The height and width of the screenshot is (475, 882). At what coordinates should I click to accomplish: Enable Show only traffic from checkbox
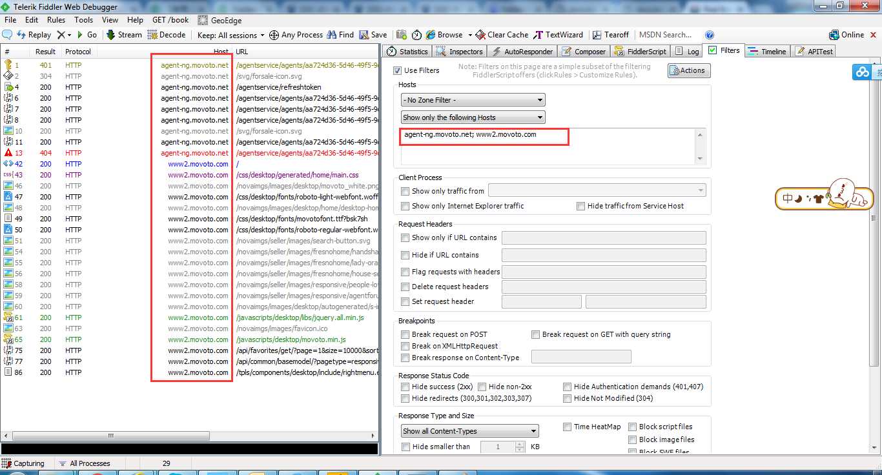[405, 191]
